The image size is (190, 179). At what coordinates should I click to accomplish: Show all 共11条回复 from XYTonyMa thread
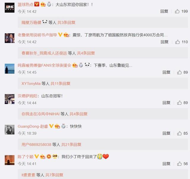point(61,84)
